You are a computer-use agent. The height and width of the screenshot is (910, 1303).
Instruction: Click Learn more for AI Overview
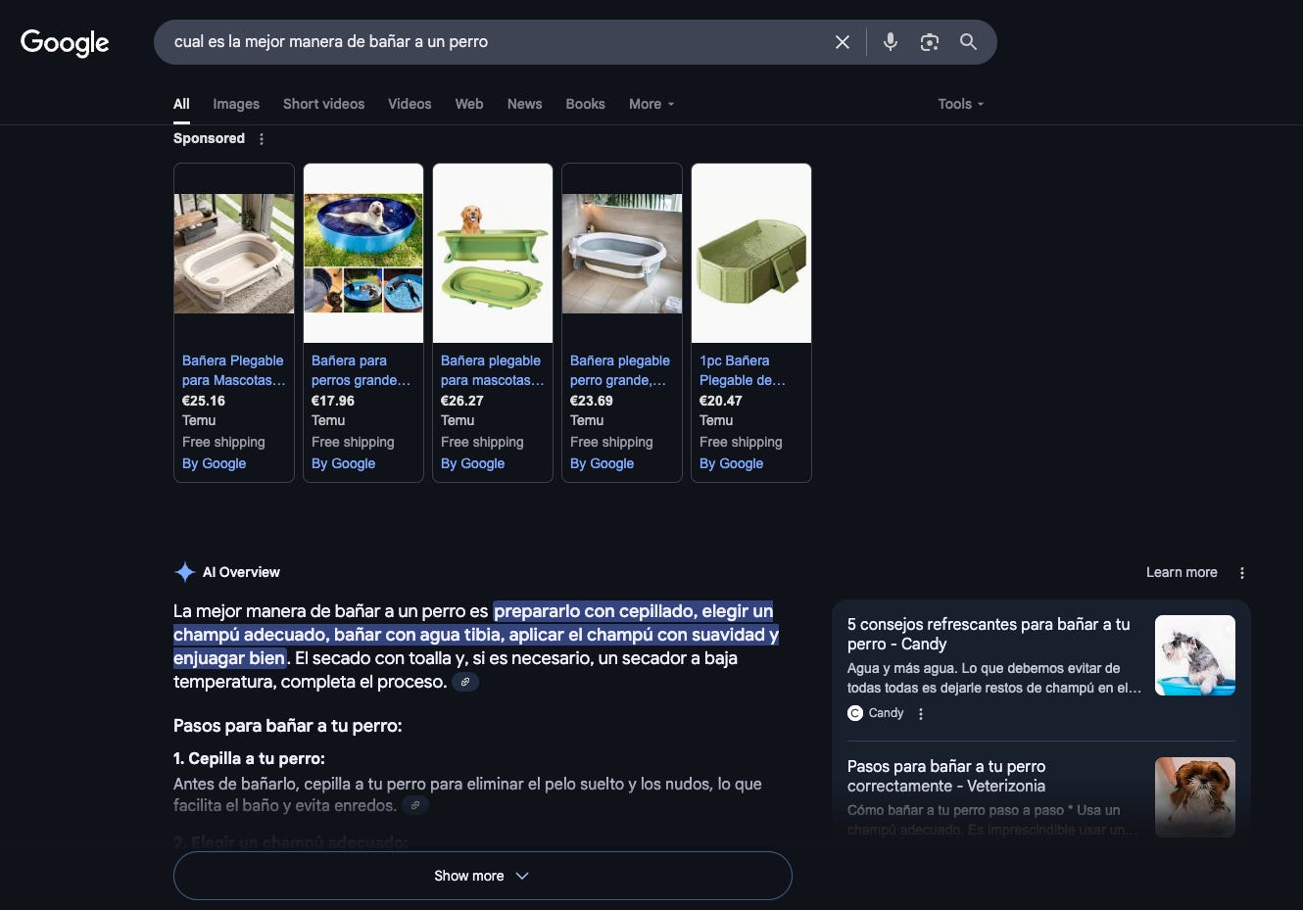point(1182,572)
